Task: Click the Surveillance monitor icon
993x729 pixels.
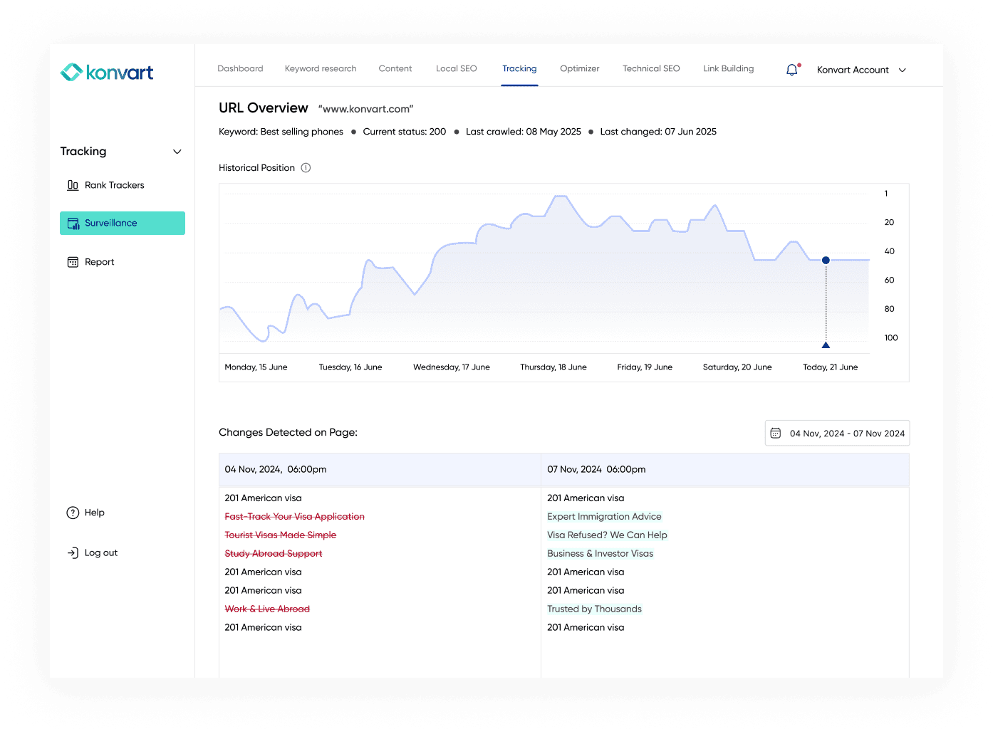Action: pos(73,224)
